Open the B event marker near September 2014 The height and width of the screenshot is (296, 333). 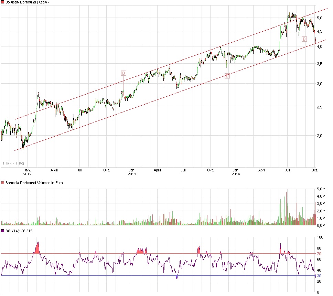304,39
